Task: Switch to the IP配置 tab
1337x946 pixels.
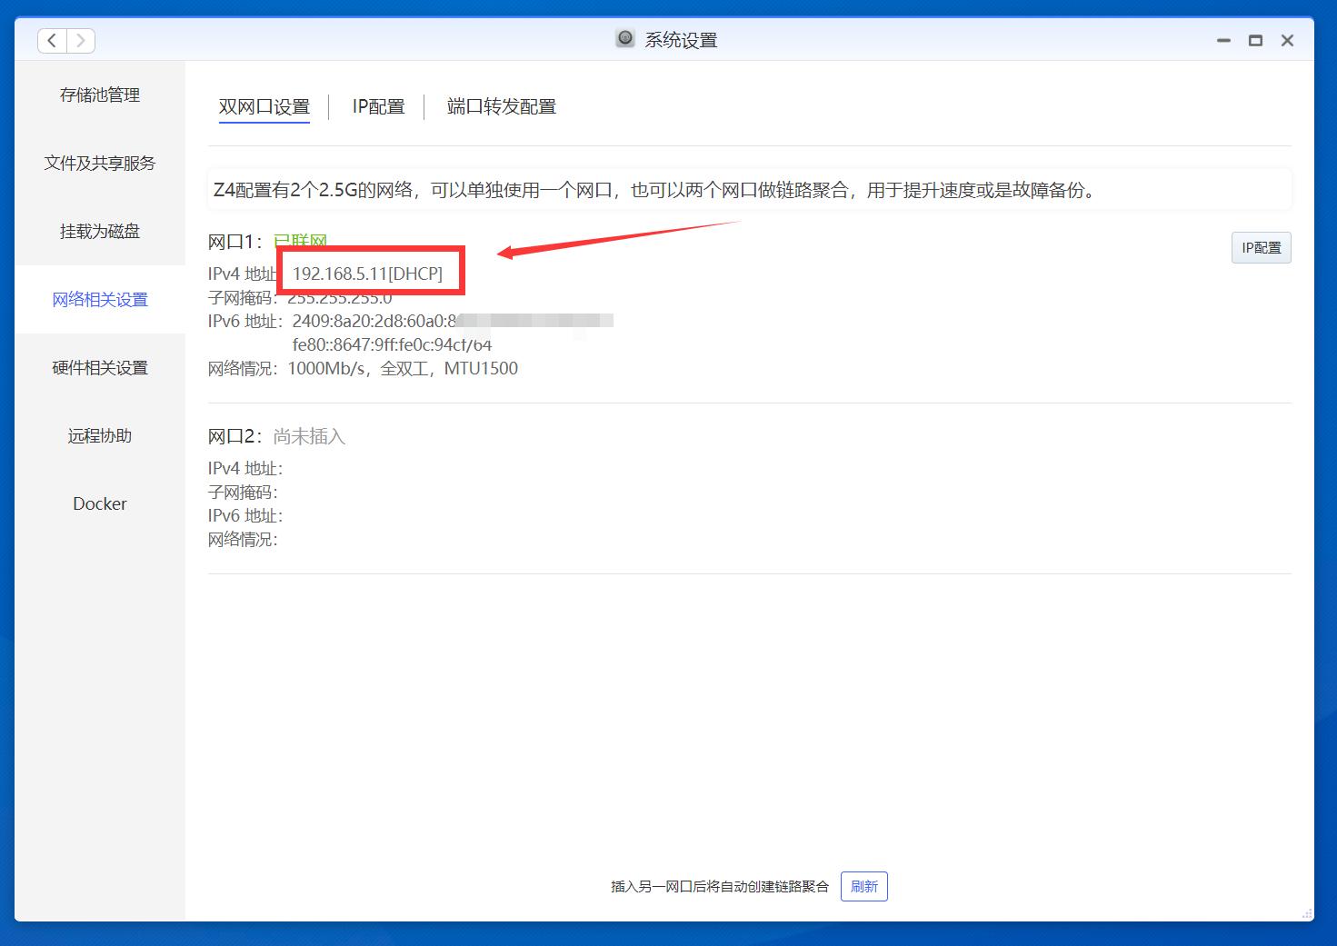Action: pos(377,106)
